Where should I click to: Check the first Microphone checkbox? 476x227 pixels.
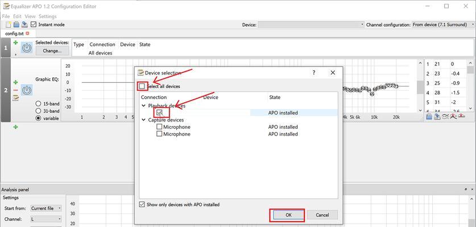tap(159, 127)
